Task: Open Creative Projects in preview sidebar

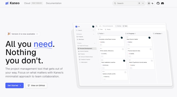Action: (84, 60)
